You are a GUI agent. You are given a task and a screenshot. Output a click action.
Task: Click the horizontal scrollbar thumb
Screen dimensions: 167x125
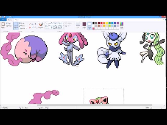pyautogui.click(x=94, y=105)
